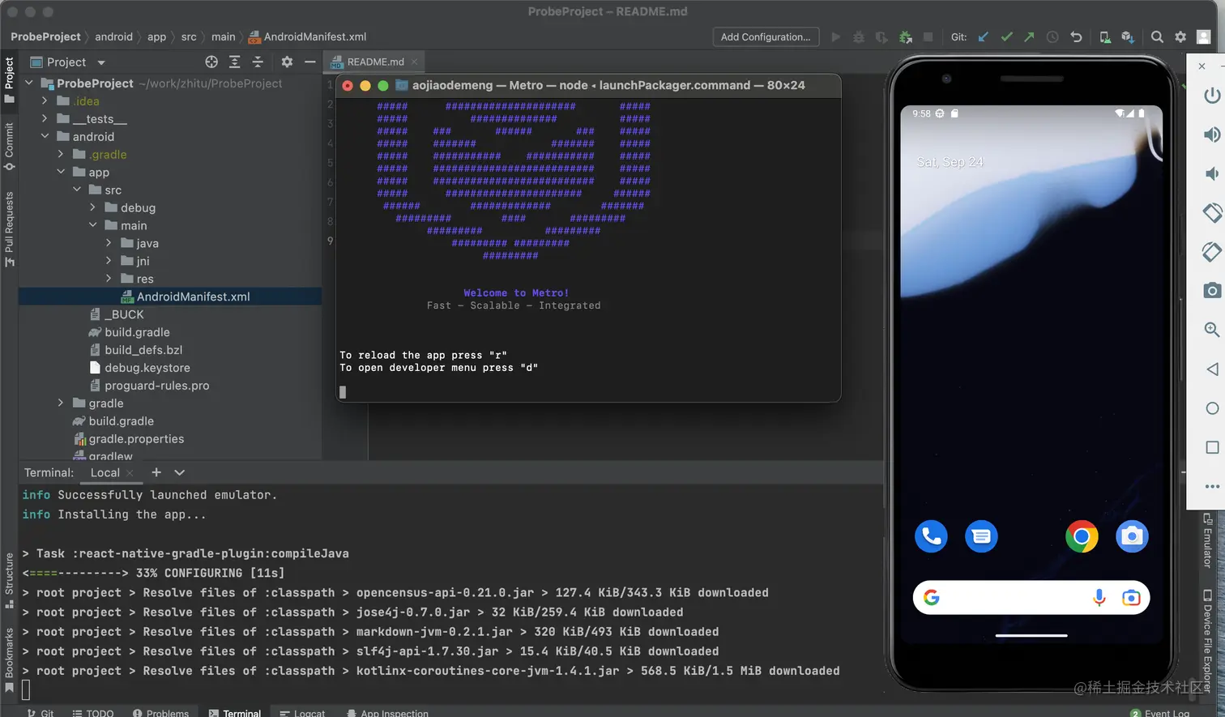Open Device Manager toolbar icon
1225x717 pixels.
(x=1105, y=36)
